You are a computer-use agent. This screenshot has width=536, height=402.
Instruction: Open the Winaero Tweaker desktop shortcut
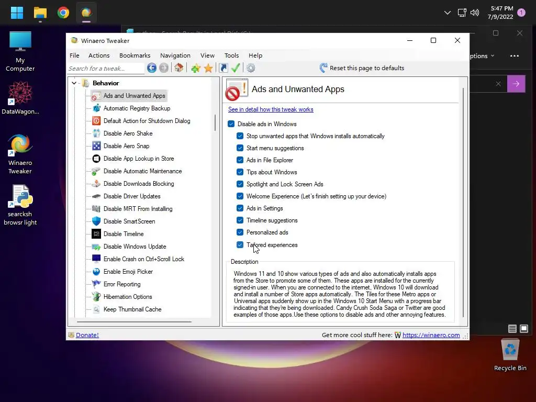pyautogui.click(x=20, y=154)
